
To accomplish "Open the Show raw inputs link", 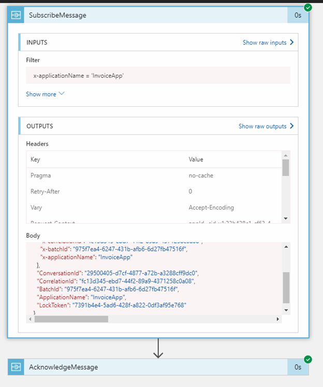I will 265,42.
